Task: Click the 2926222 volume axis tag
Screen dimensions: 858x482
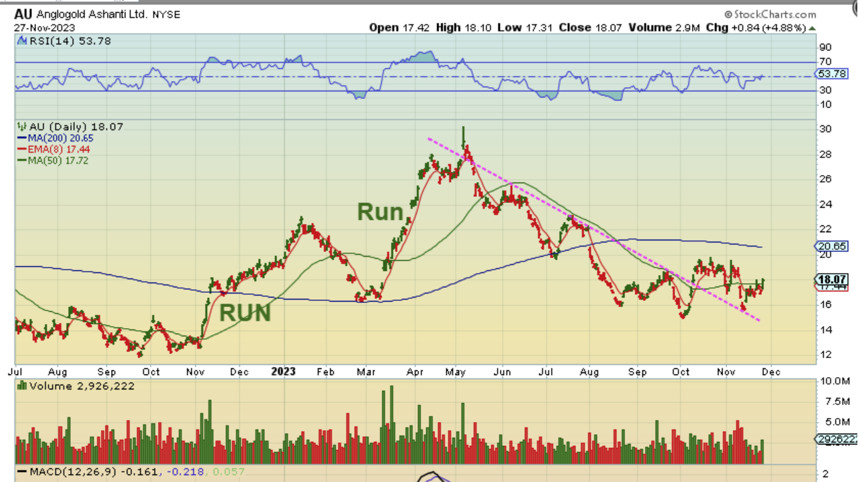Action: 836,440
